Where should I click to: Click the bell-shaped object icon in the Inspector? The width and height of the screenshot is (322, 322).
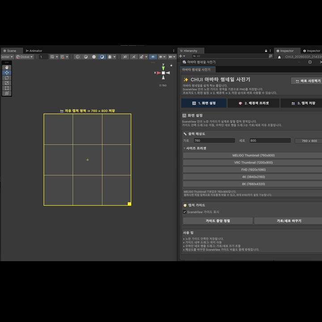280,57
